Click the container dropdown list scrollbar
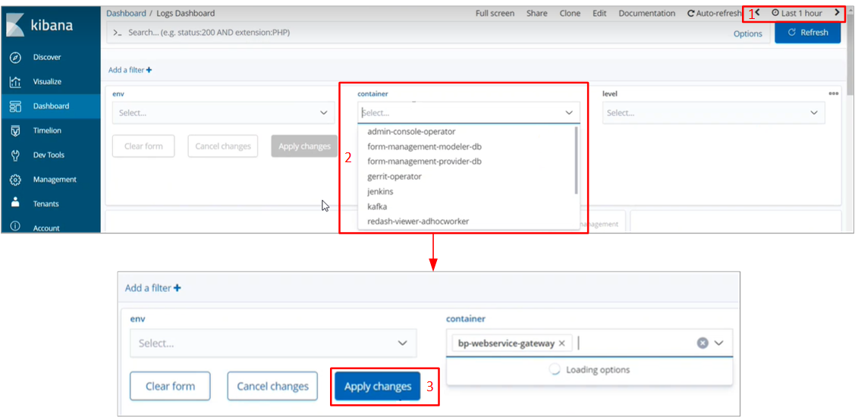This screenshot has width=855, height=417. click(x=577, y=160)
